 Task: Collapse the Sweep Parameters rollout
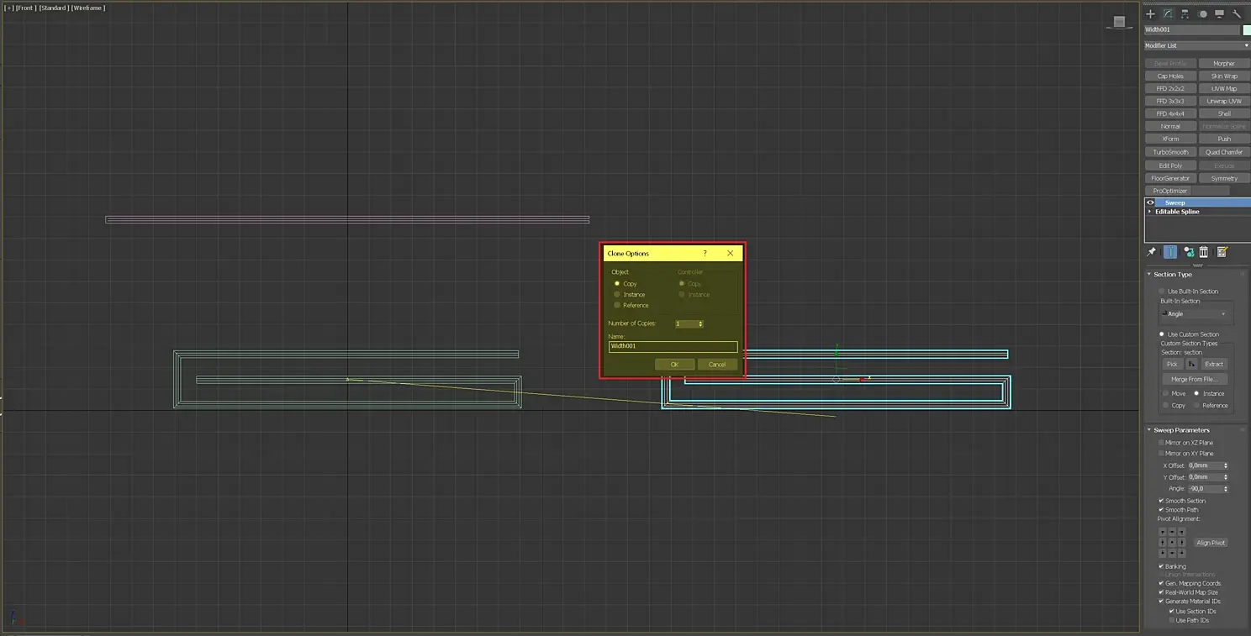[x=1181, y=430]
